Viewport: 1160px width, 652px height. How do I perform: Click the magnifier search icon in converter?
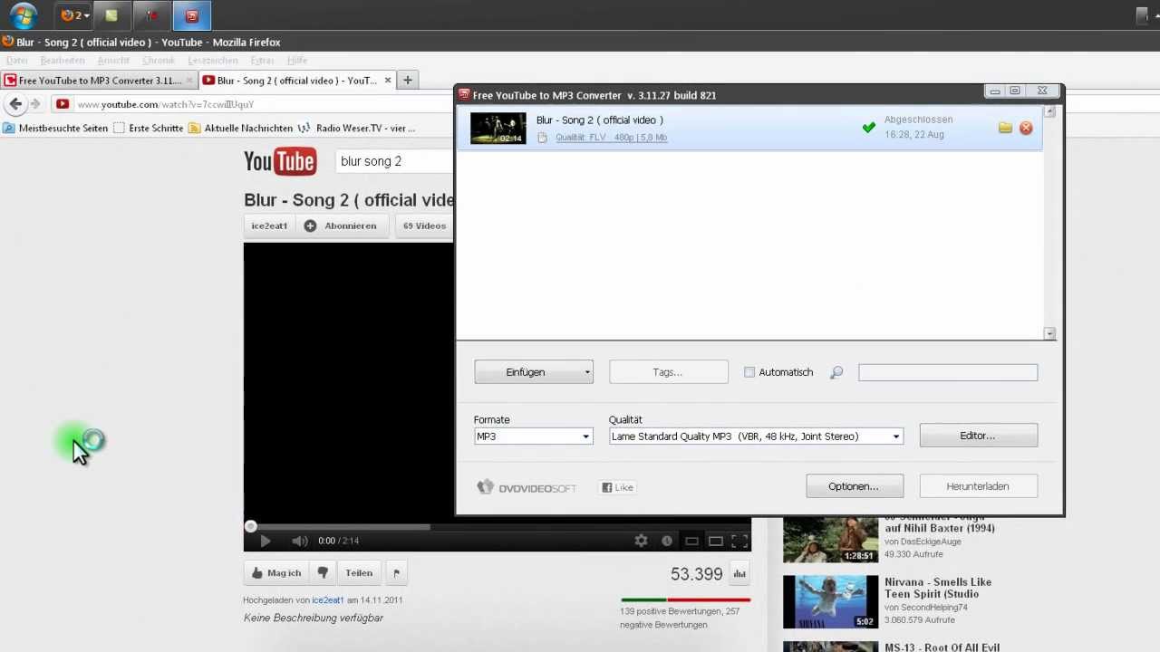pyautogui.click(x=836, y=372)
